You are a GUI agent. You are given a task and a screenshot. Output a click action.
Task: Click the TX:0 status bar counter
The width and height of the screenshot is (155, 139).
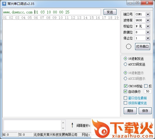tap(25, 135)
